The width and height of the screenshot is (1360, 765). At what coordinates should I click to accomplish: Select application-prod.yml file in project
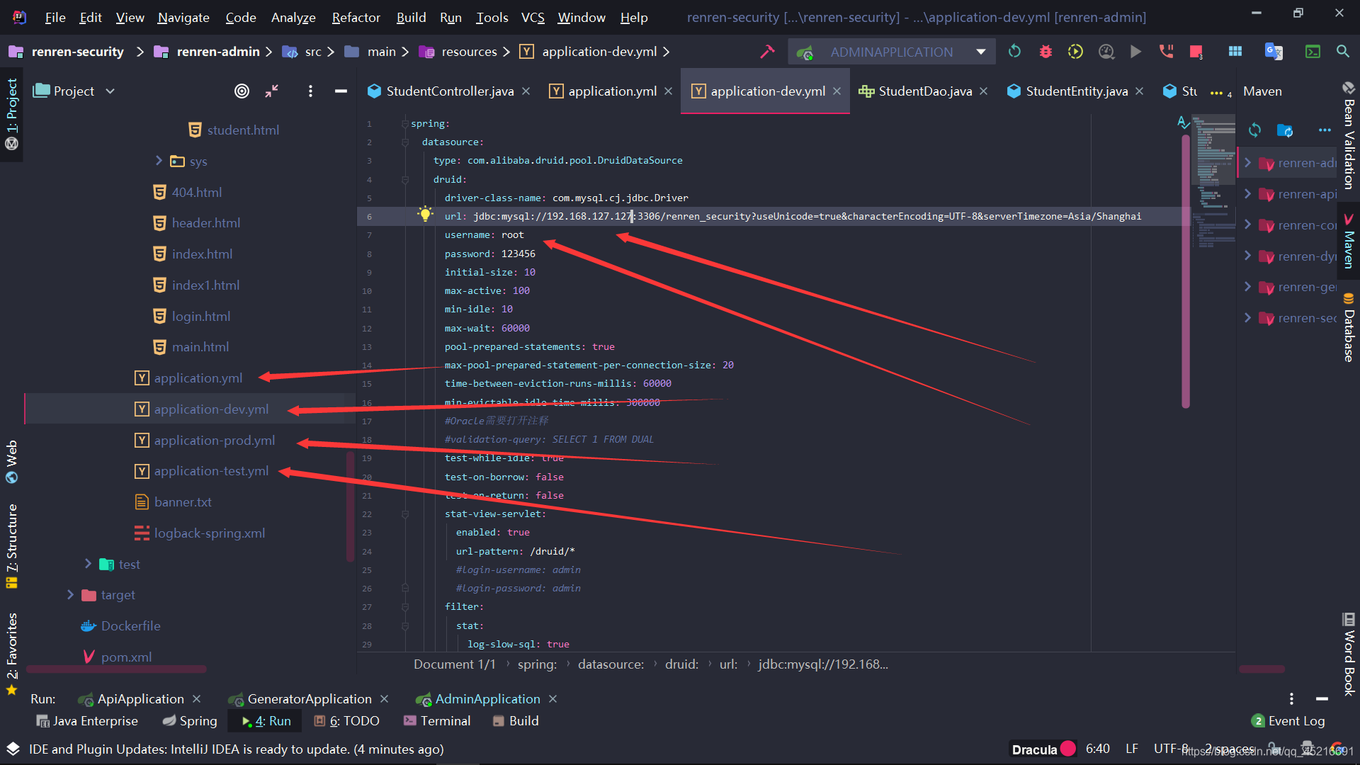coord(213,440)
